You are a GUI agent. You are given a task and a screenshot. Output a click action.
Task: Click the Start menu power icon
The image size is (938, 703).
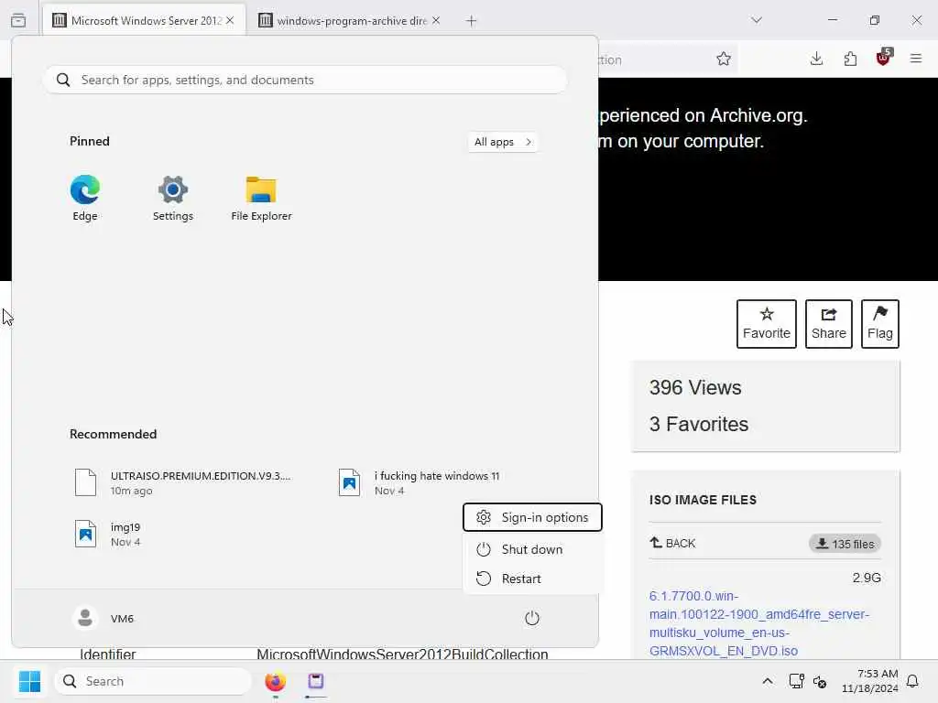coord(532,618)
